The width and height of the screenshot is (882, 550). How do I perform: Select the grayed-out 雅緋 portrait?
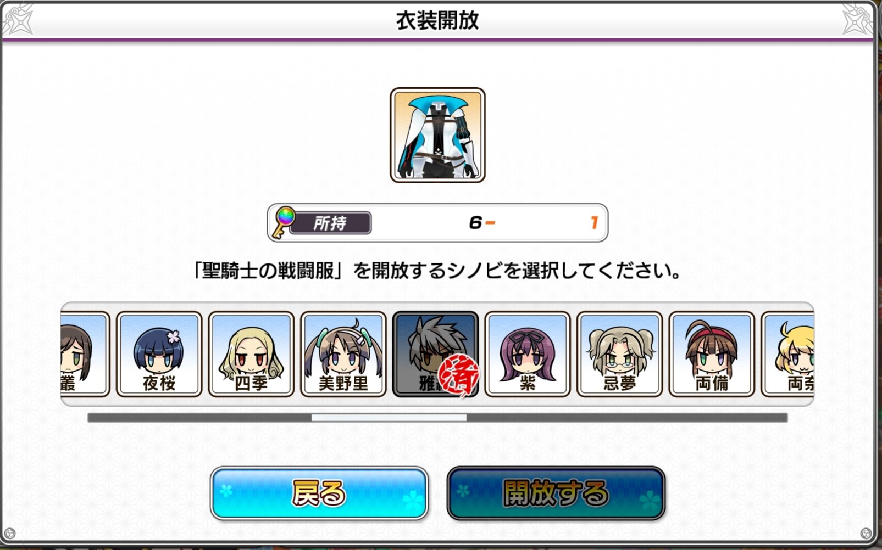(x=435, y=354)
